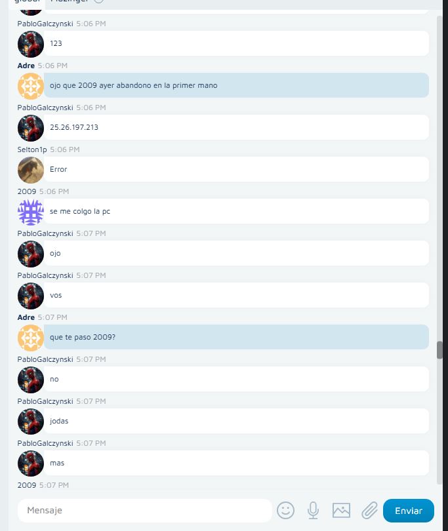Click PabloGalczynski's avatar beside "mas" message

click(31, 463)
